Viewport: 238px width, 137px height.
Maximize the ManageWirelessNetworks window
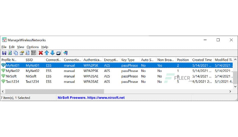pos(218,40)
